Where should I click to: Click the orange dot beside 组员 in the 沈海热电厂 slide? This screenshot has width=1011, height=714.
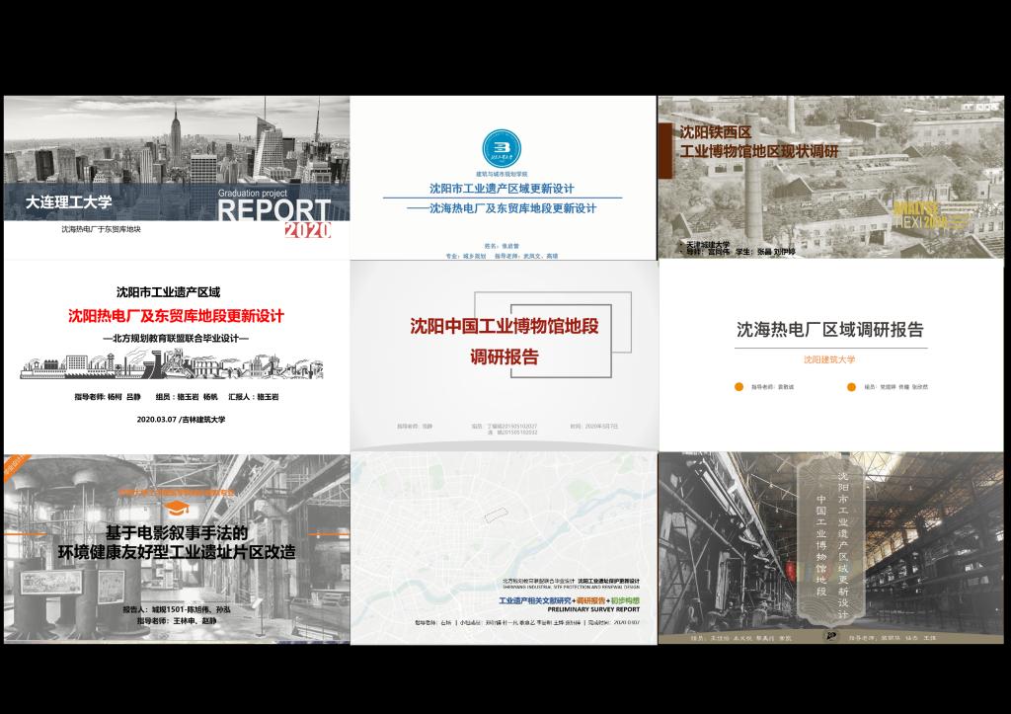tap(850, 387)
